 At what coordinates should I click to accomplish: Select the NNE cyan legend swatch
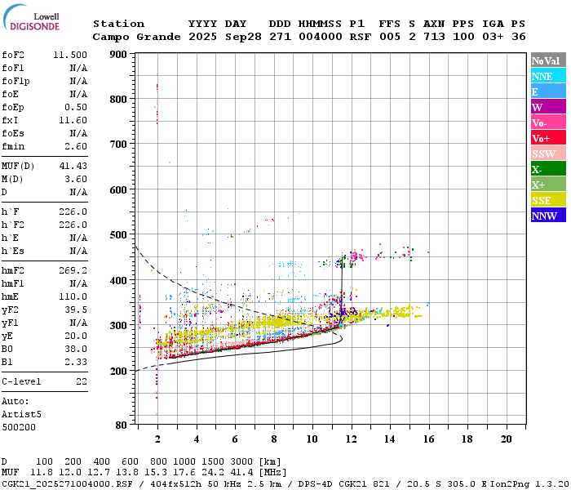click(548, 76)
